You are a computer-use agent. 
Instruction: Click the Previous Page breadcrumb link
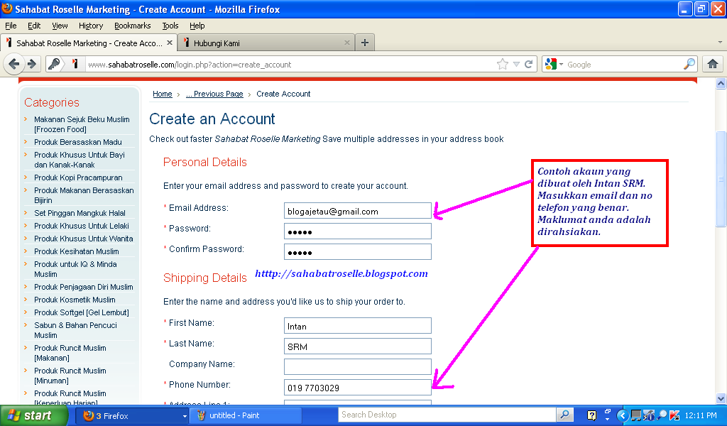point(214,94)
